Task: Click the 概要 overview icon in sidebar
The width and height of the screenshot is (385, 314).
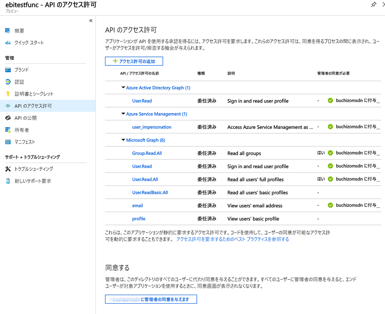Action: coord(8,31)
